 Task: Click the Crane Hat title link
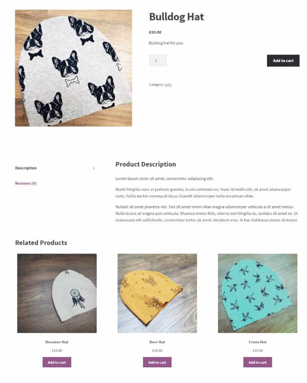(257, 342)
